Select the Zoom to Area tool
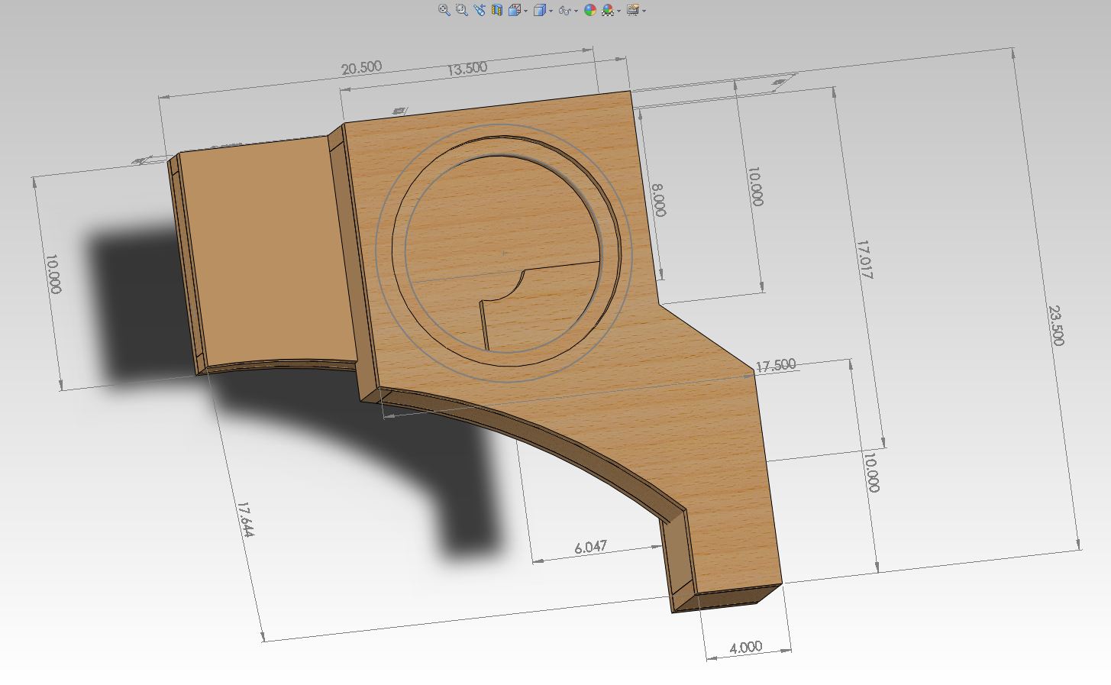The height and width of the screenshot is (685, 1111). pyautogui.click(x=462, y=10)
